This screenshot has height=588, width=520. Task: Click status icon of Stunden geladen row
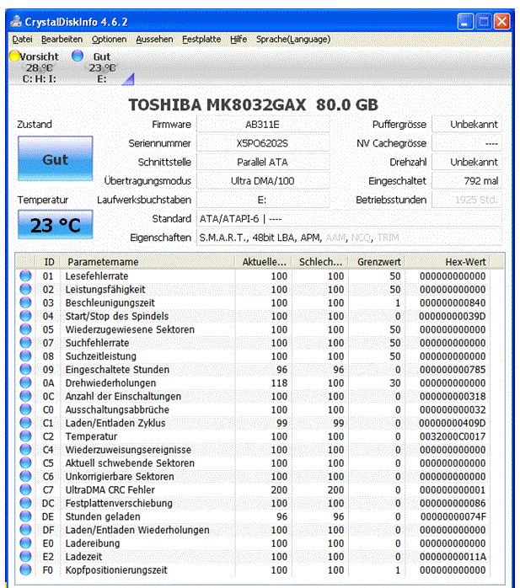[x=25, y=516]
